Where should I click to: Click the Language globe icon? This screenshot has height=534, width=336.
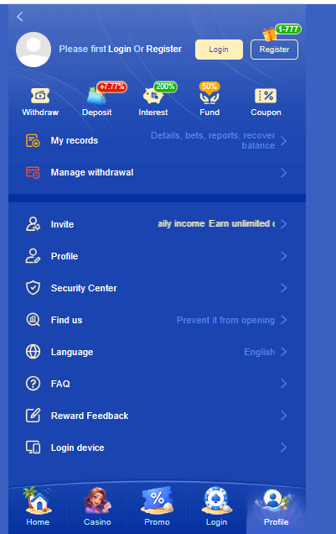pyautogui.click(x=33, y=352)
